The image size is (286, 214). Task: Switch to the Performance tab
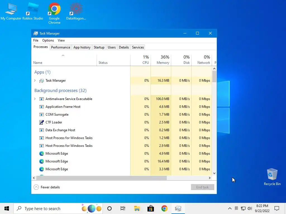(61, 47)
